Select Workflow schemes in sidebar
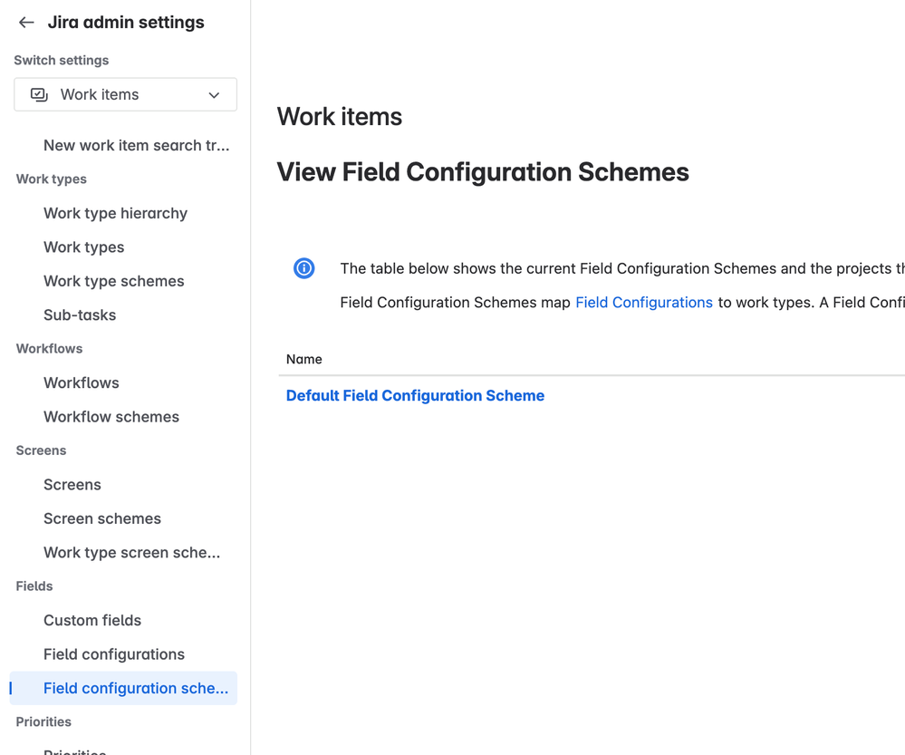 (111, 417)
